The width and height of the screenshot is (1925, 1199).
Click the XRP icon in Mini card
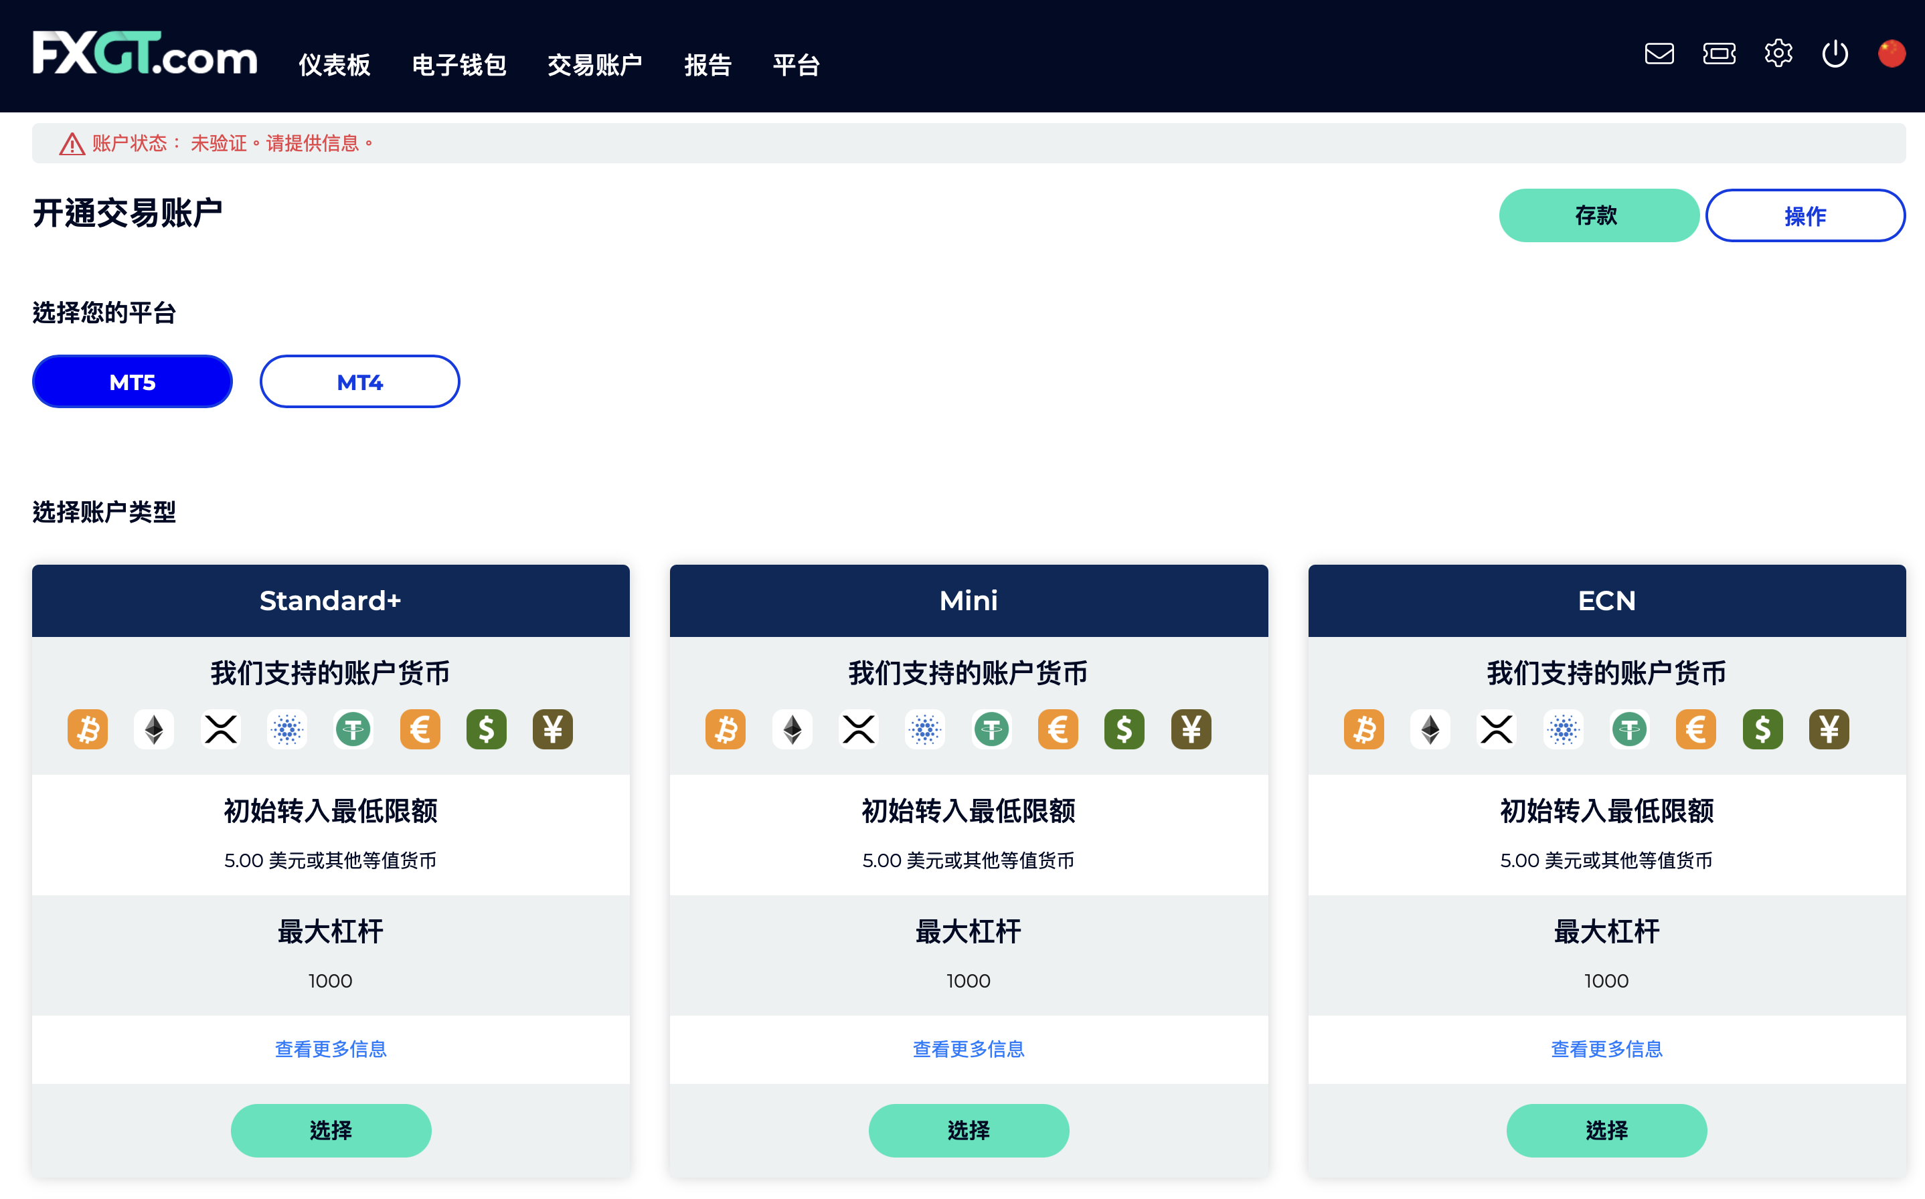[859, 729]
